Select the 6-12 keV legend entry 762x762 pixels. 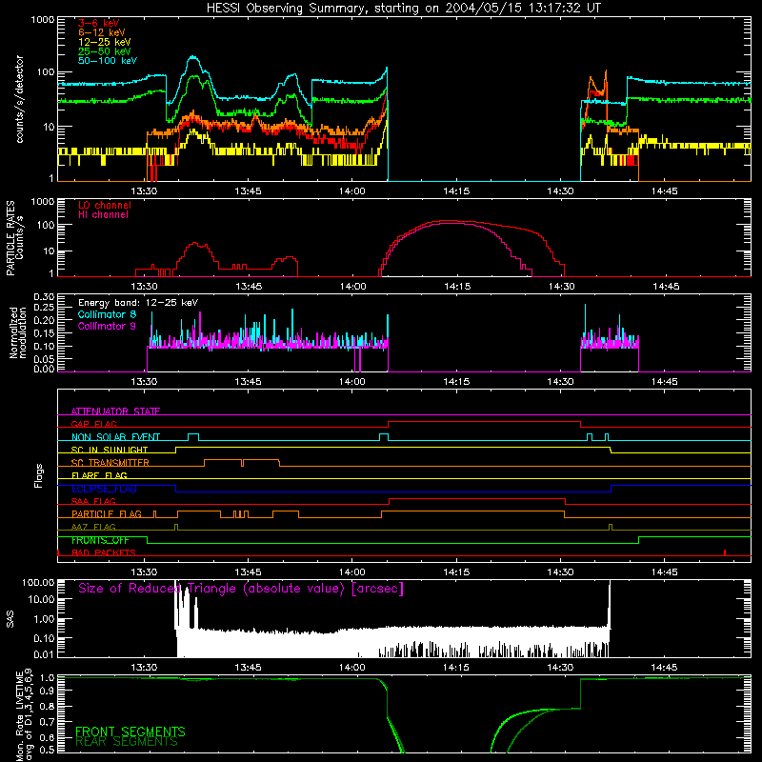(x=102, y=32)
